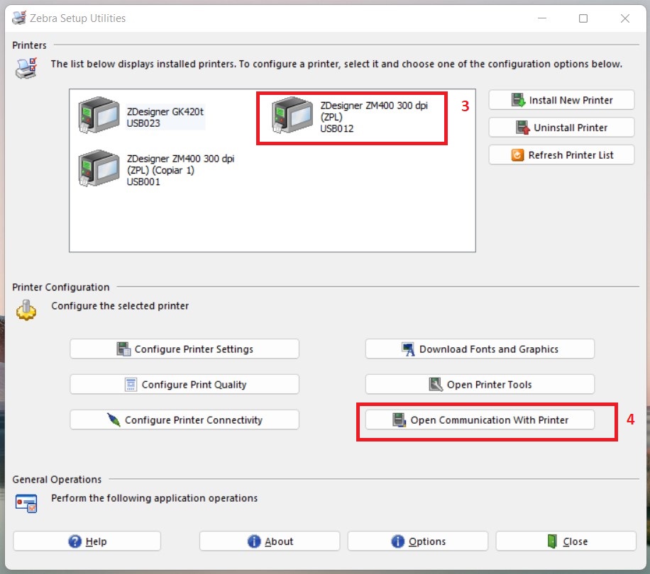Click the Configure Printer Settings icon
Viewport: 650px width, 574px height.
[123, 349]
